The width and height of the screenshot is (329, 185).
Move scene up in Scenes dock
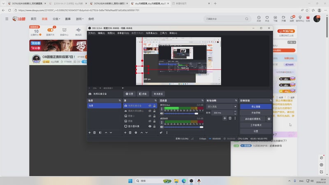tap(106, 132)
